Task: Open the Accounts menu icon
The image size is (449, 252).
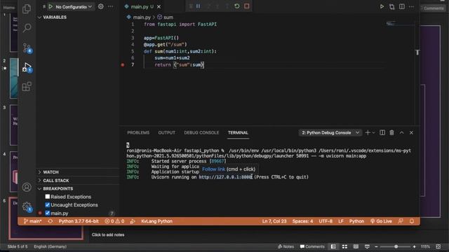Action: [27, 187]
